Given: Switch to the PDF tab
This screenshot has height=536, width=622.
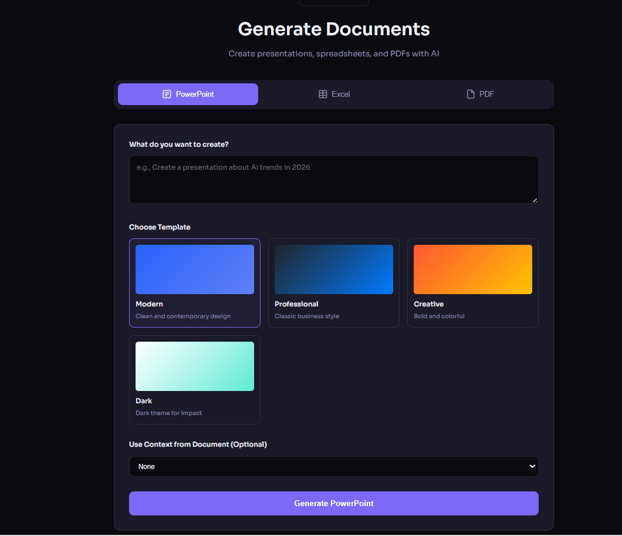Looking at the screenshot, I should (480, 94).
